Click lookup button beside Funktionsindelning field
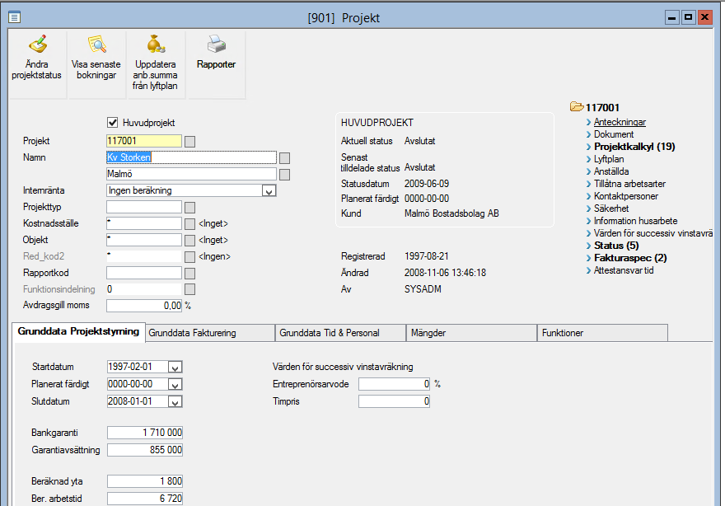Image resolution: width=725 pixels, height=506 pixels. pyautogui.click(x=189, y=289)
